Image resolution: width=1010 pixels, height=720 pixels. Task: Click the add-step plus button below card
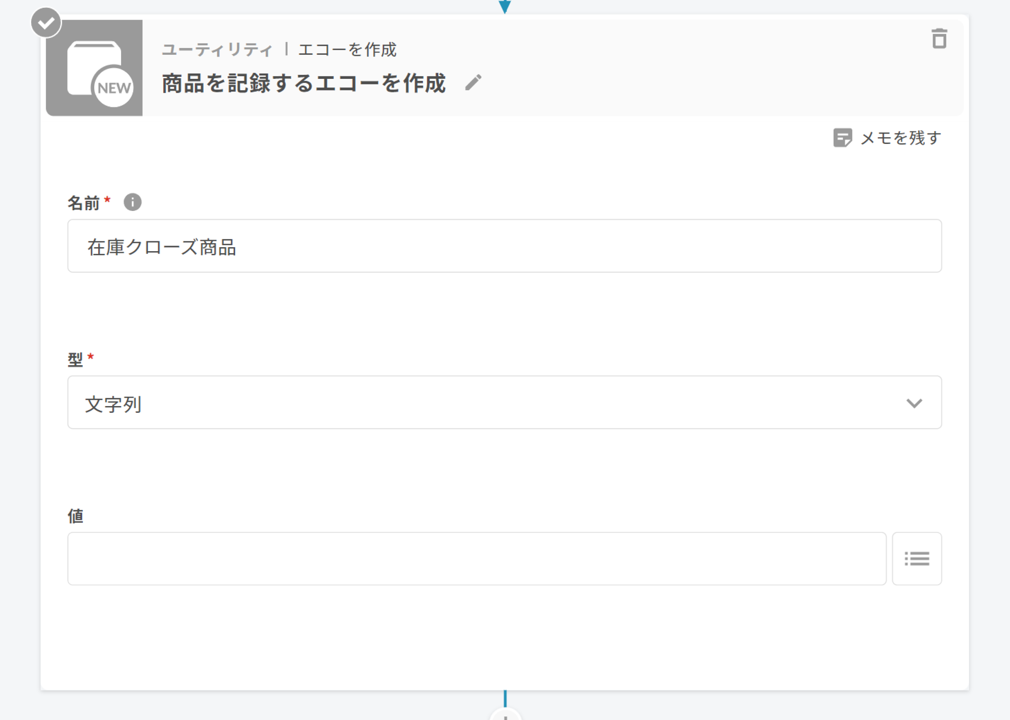[505, 715]
